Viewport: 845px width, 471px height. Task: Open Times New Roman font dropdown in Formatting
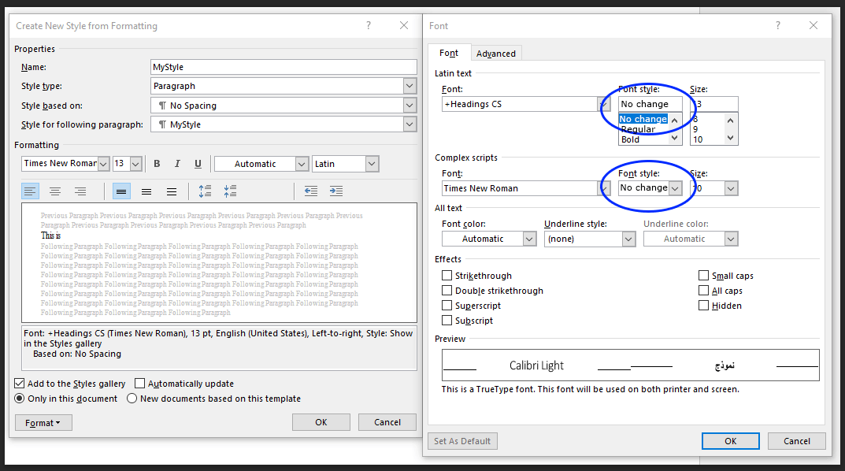point(103,164)
